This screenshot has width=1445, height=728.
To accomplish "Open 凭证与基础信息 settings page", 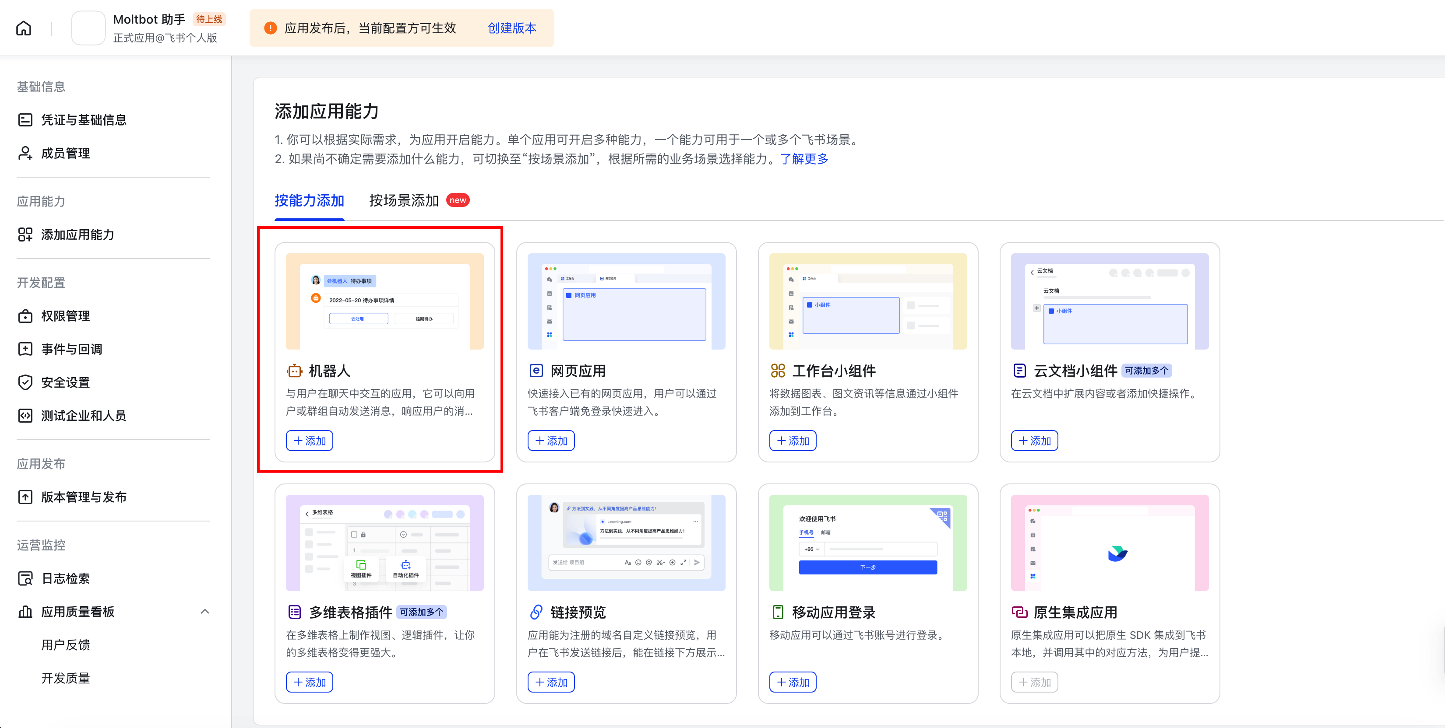I will coord(85,119).
